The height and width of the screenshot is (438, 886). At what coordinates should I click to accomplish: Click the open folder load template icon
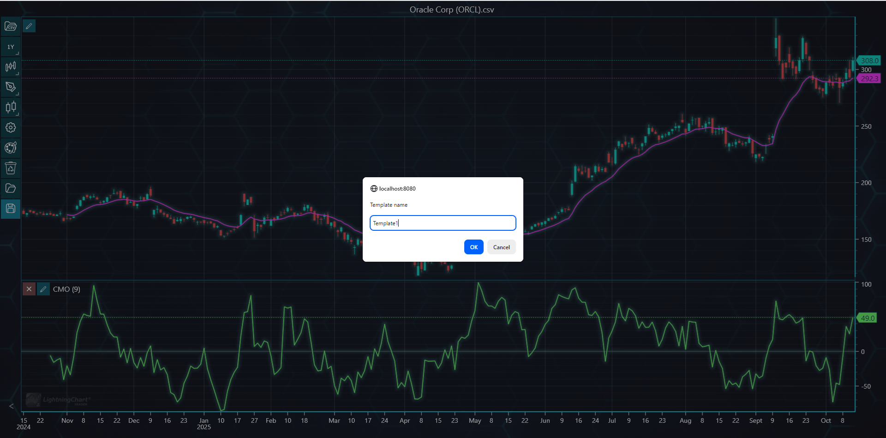click(x=11, y=188)
